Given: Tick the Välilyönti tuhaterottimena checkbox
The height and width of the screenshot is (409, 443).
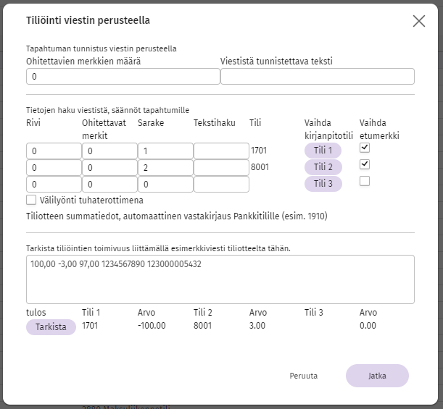Looking at the screenshot, I should pyautogui.click(x=31, y=200).
